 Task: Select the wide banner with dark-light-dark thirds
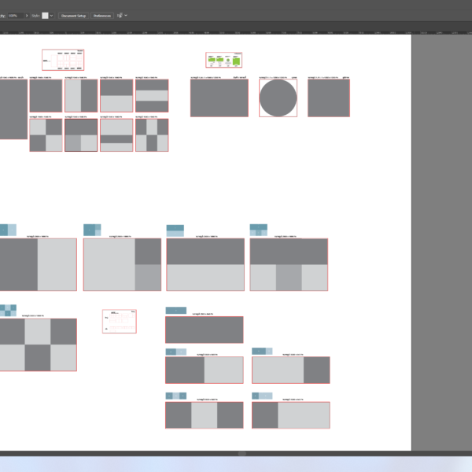(x=205, y=415)
